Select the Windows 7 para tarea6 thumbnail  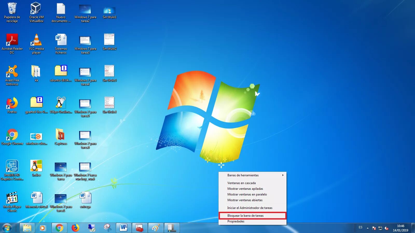tap(85, 136)
